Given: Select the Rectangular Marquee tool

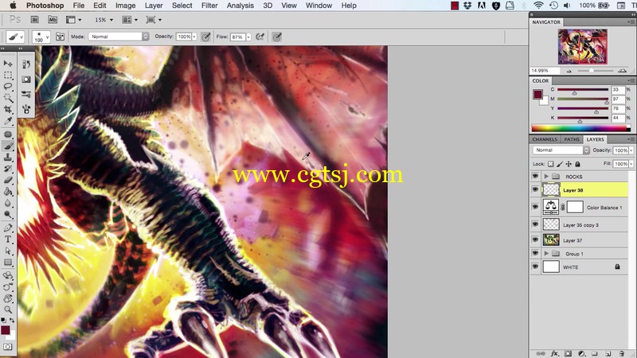Looking at the screenshot, I should 8,75.
